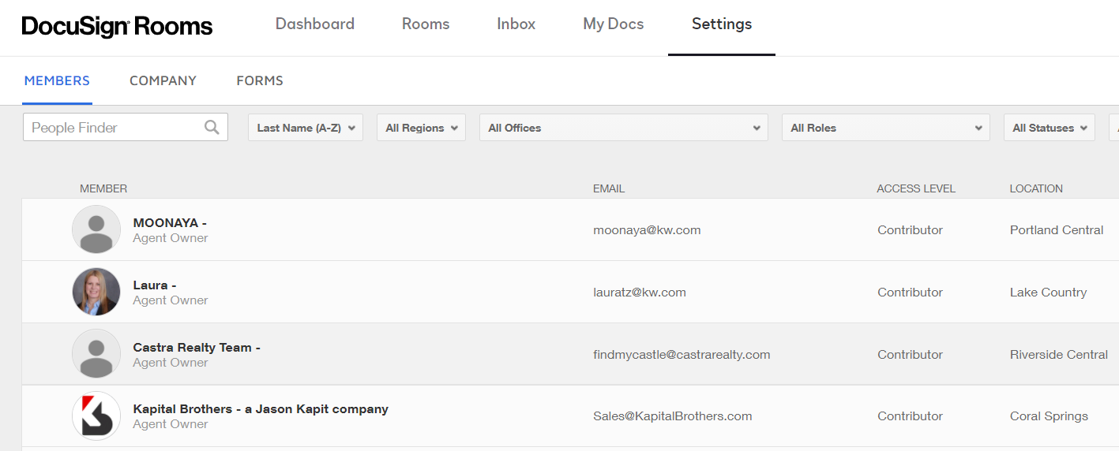The image size is (1119, 451).
Task: Click the LOCATION column header
Action: click(1036, 188)
